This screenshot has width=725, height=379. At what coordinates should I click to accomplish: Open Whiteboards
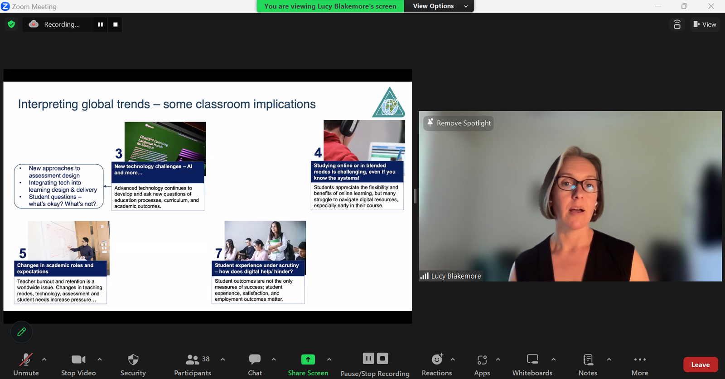pos(532,364)
